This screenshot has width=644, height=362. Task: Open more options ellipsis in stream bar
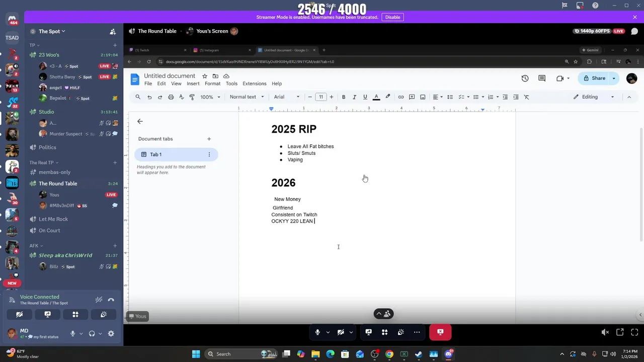(x=417, y=332)
